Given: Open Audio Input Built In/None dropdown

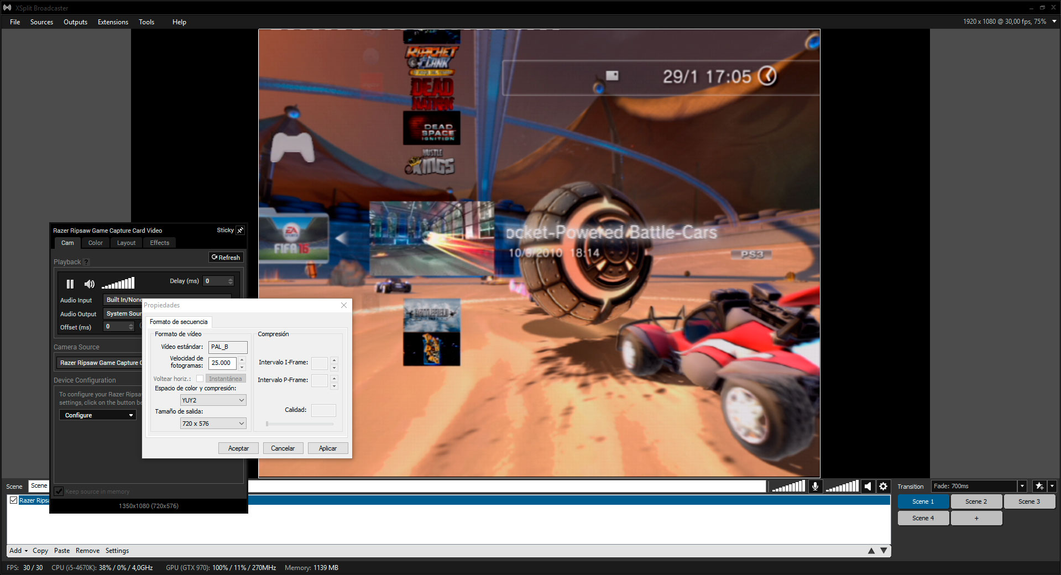Looking at the screenshot, I should tap(123, 300).
